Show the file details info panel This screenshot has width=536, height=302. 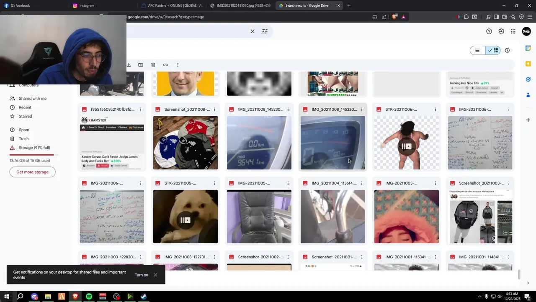(x=507, y=50)
